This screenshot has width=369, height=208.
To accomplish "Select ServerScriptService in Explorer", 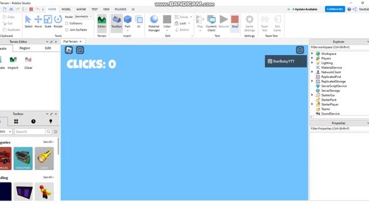I will (x=334, y=86).
